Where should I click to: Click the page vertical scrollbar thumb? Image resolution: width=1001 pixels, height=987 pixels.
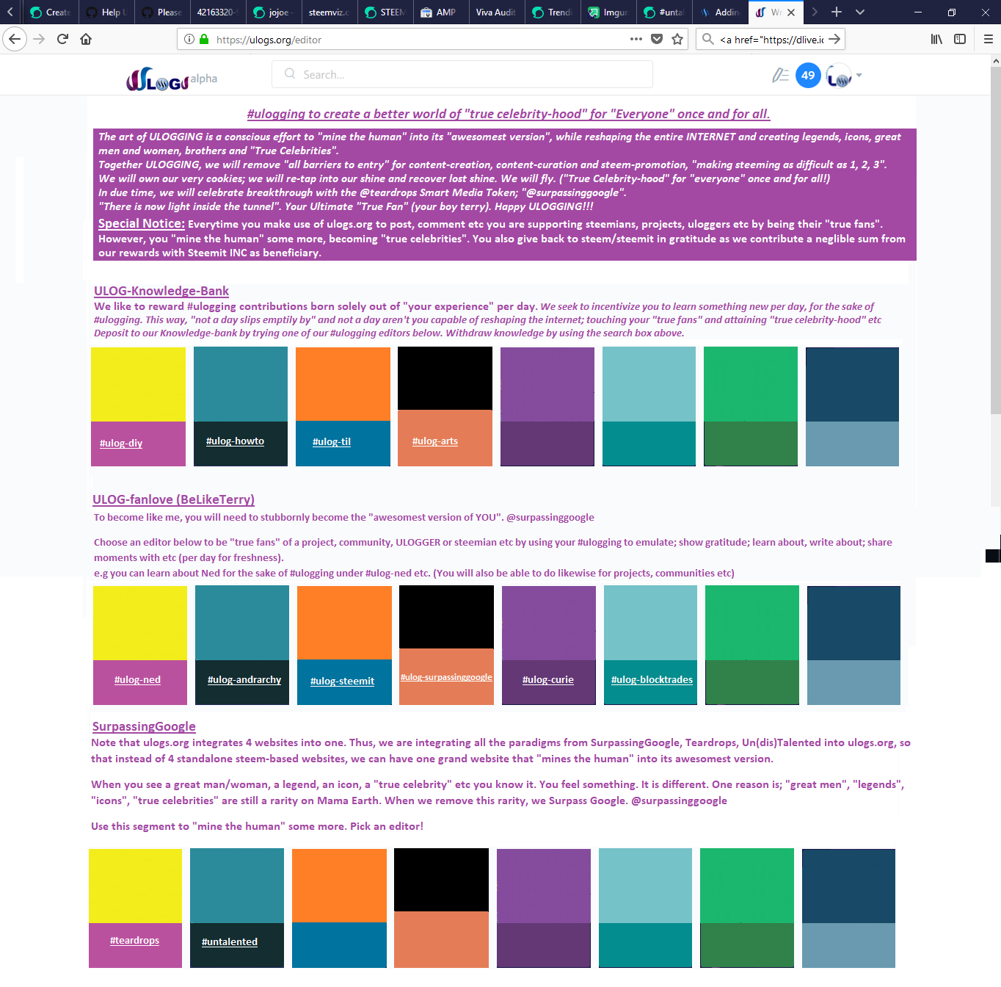pos(995,242)
